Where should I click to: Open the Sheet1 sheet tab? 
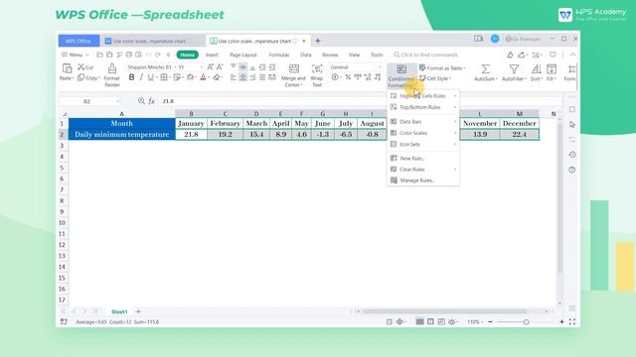tap(119, 311)
